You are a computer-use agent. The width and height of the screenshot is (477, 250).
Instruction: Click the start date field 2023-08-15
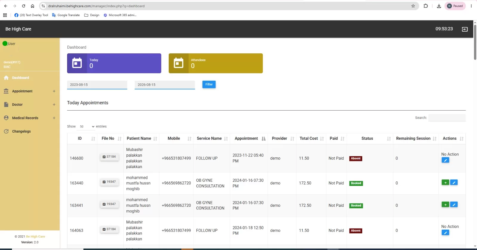point(97,85)
